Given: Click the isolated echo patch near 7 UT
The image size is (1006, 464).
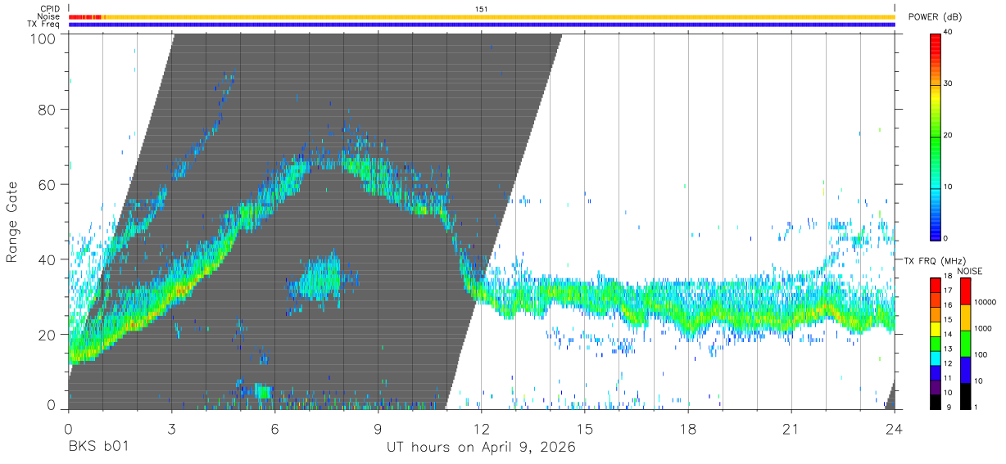Looking at the screenshot, I should (x=320, y=278).
